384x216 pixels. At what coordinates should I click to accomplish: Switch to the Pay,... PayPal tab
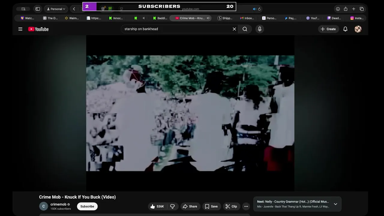click(290, 18)
